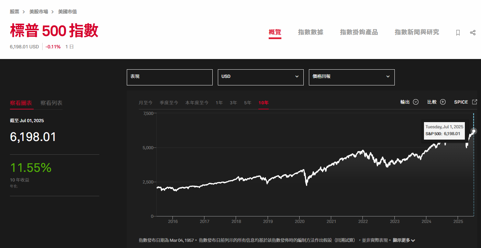This screenshot has width=481, height=248.
Task: Open the 價格回報 return type dropdown
Action: click(352, 77)
